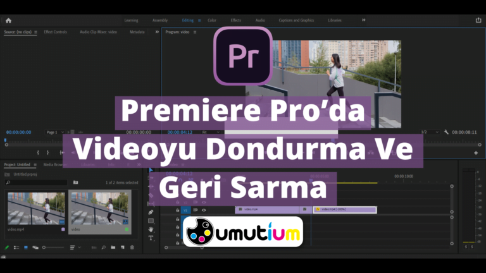Expand Source panel group overflow chevrons
The image size is (486, 273).
coord(157,32)
